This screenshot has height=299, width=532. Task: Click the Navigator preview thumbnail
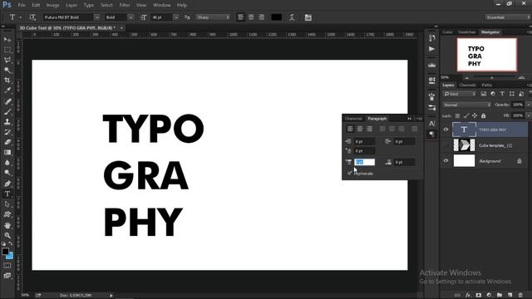pyautogui.click(x=487, y=55)
